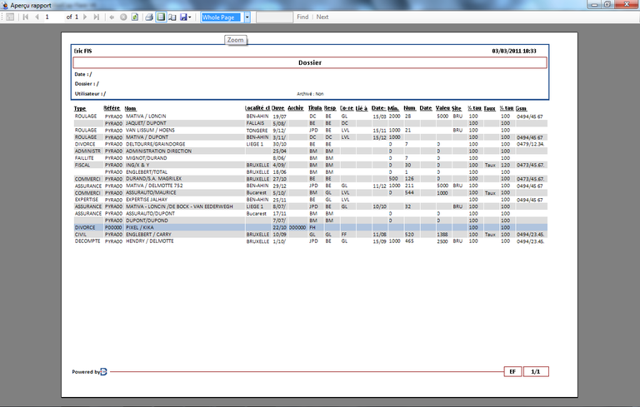
Task: Jump to the last page
Action: 97,17
